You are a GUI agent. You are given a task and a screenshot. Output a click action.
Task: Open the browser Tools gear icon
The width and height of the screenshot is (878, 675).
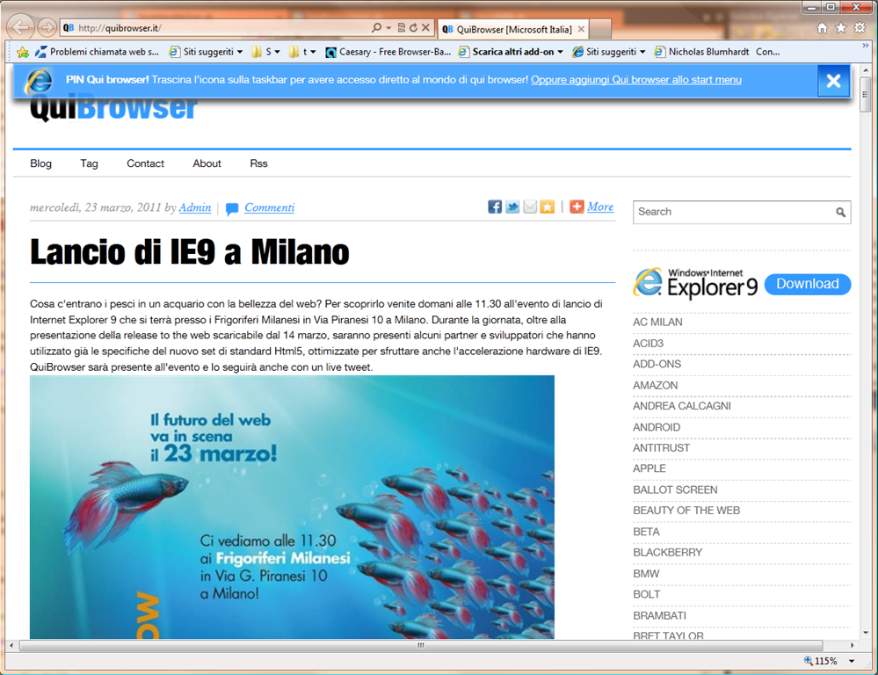859,28
